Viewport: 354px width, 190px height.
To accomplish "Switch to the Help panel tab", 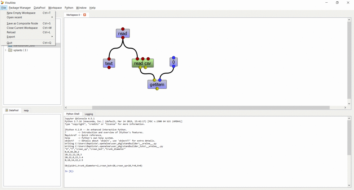I will (26, 111).
